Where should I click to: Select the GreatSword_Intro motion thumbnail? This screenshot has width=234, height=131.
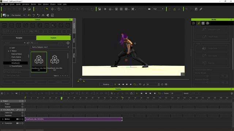pyautogui.click(x=54, y=62)
